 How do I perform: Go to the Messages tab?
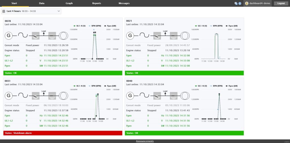[124, 3]
